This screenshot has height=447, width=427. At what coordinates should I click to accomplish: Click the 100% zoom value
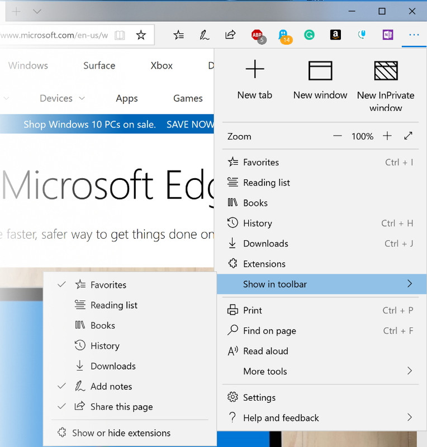click(362, 136)
